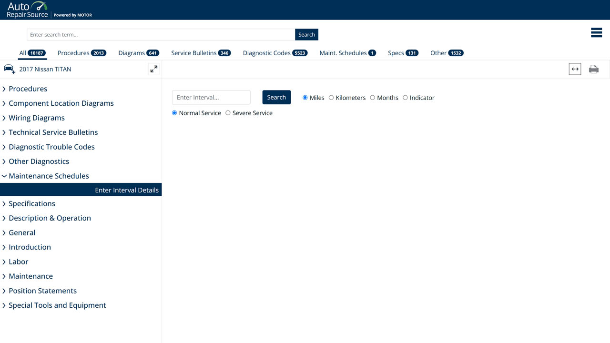The width and height of the screenshot is (610, 343).
Task: Click the vehicle selector car icon
Action: [x=10, y=69]
